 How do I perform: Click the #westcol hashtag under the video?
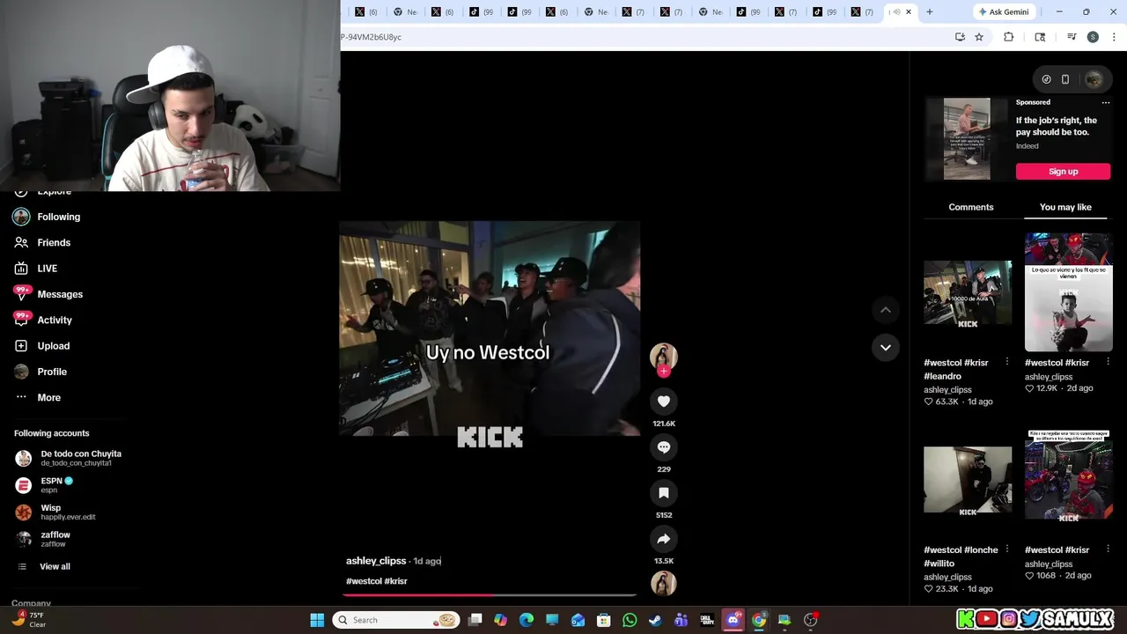coord(364,581)
